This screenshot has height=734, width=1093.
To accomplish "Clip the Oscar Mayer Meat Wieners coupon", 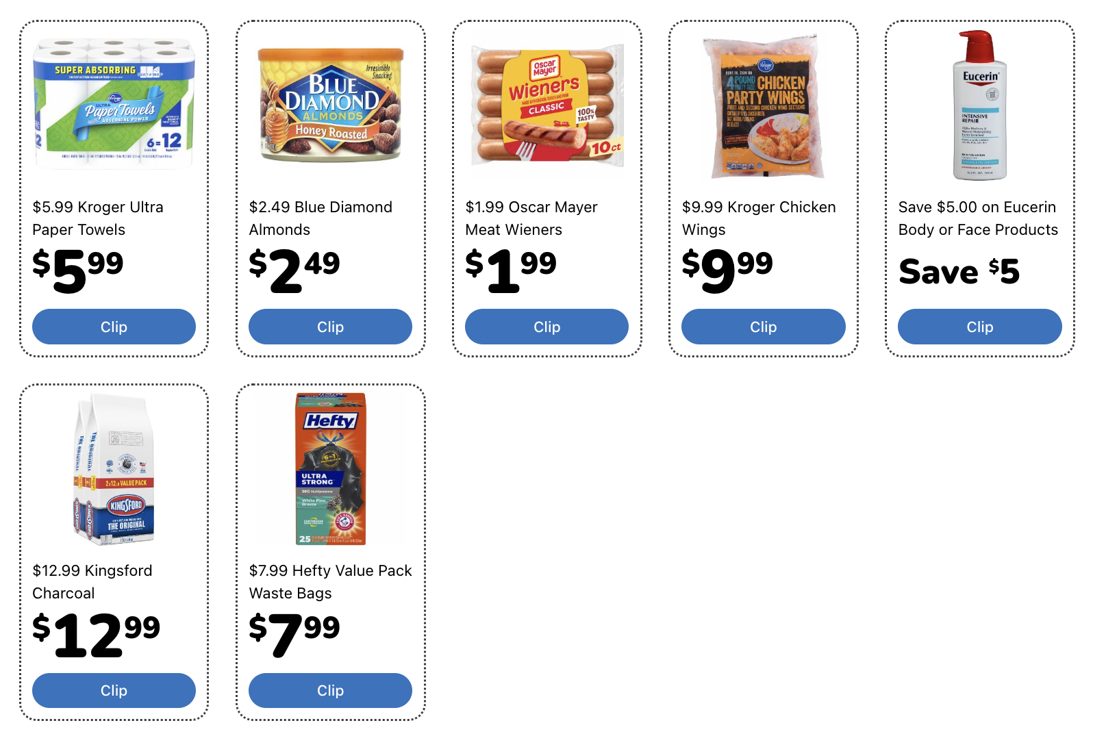I will 546,327.
